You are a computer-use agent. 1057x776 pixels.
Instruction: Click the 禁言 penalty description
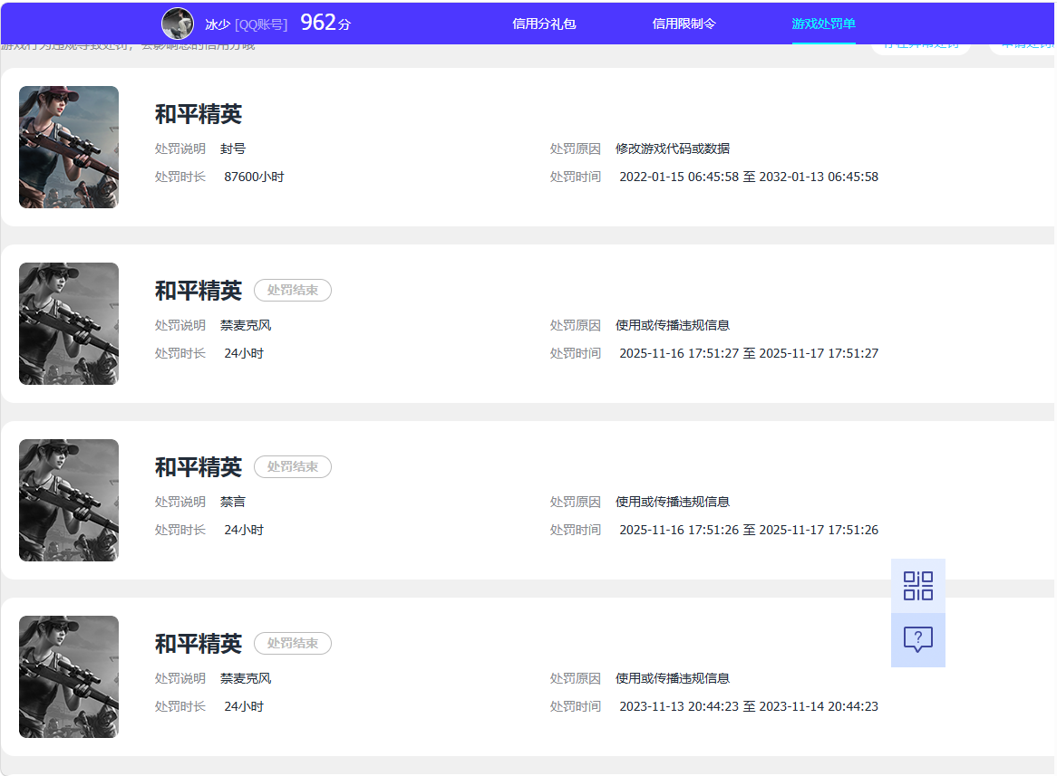233,502
